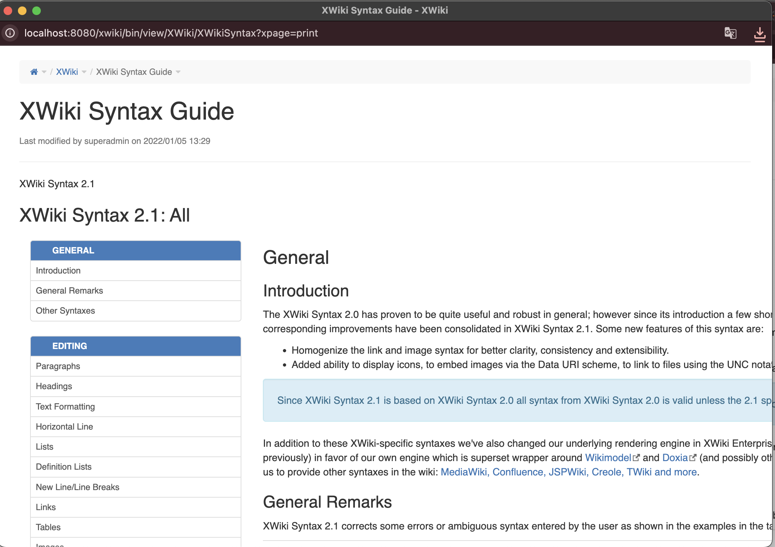
Task: Open the Definition Lists sidebar entry
Action: pyautogui.click(x=64, y=467)
